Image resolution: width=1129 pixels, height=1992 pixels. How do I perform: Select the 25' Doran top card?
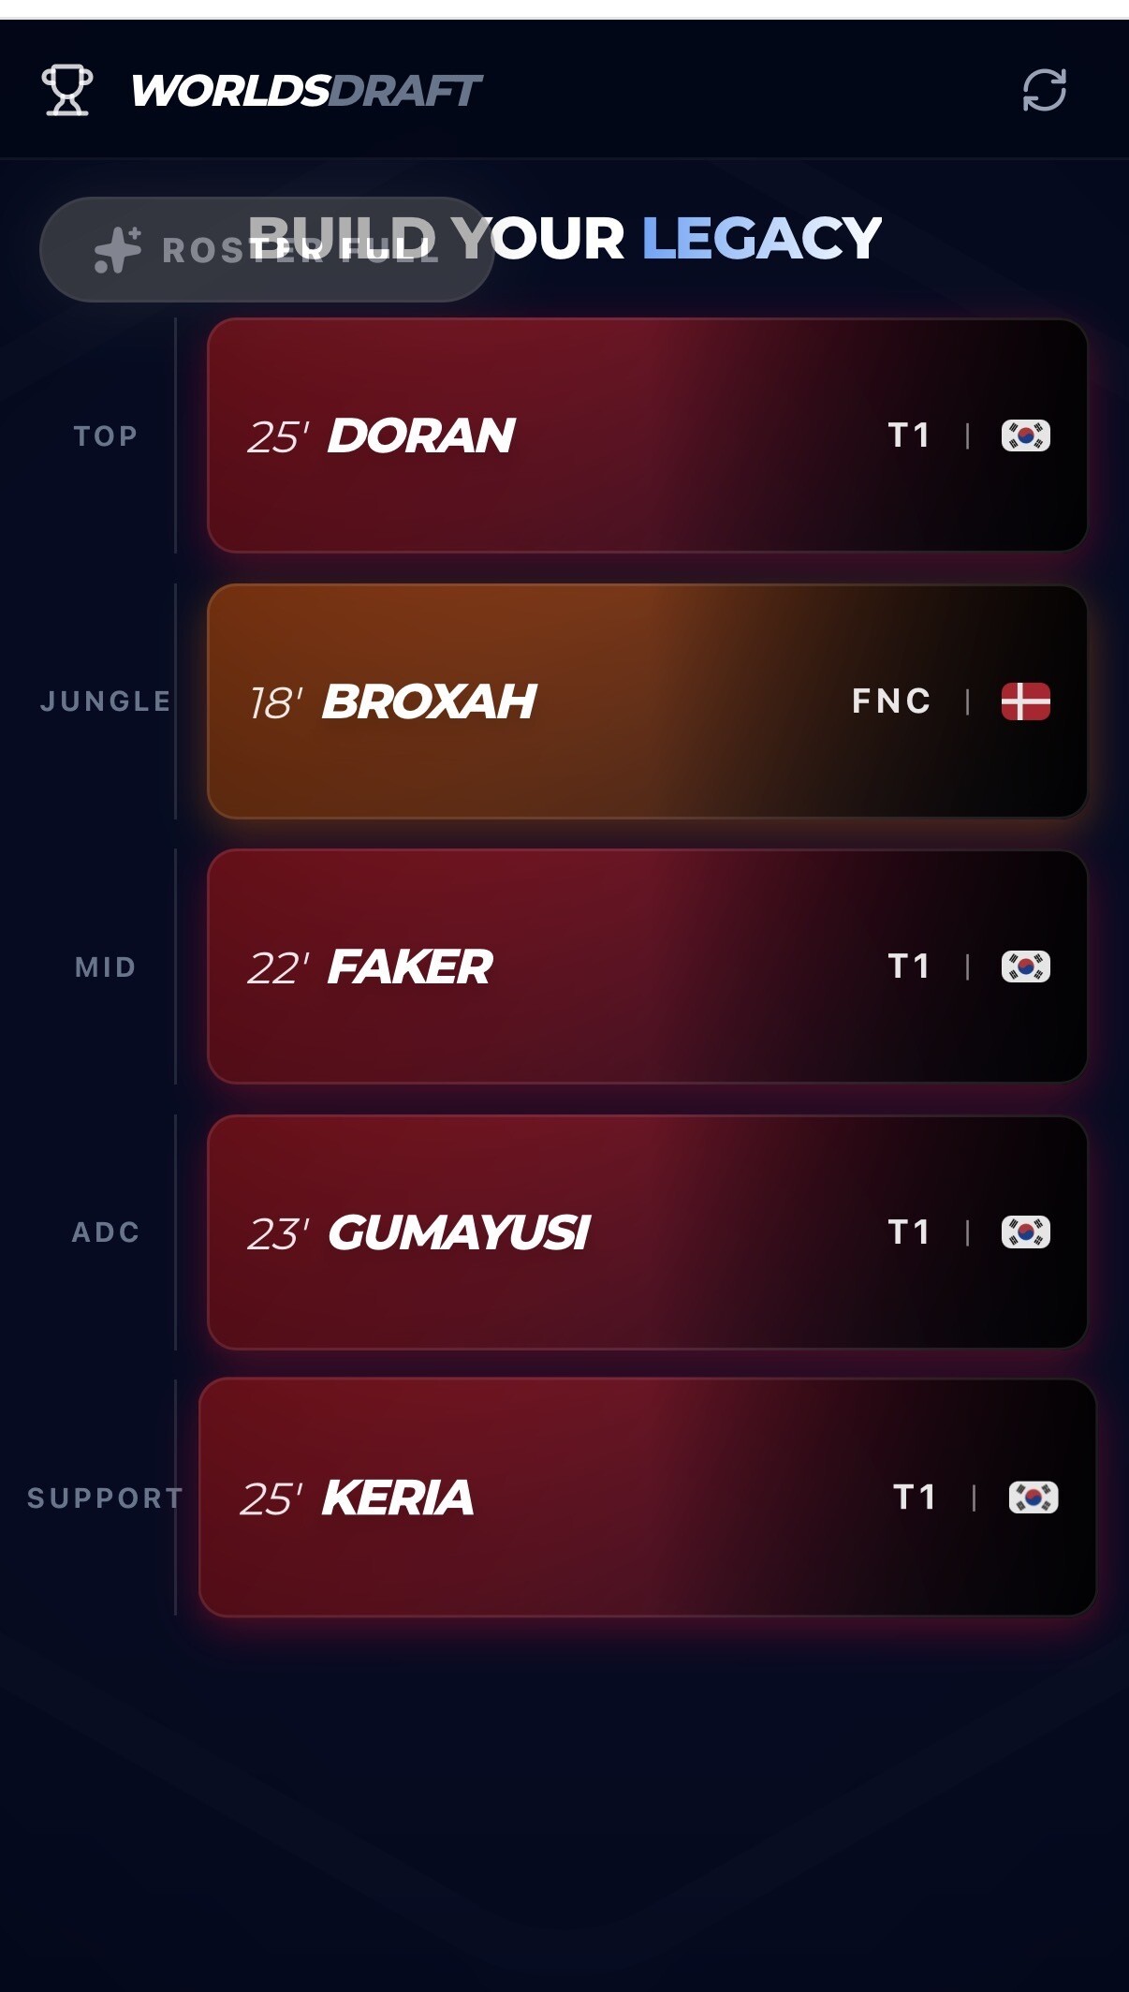tap(647, 435)
